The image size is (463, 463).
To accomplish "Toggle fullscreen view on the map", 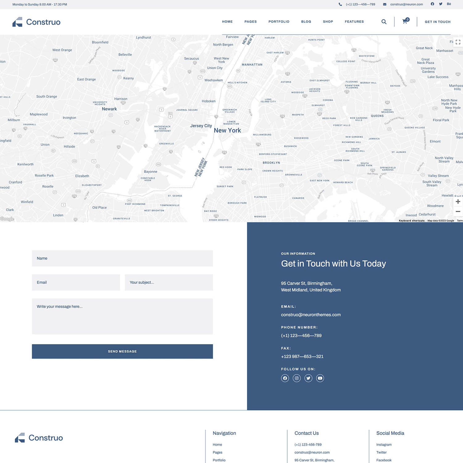I will [x=458, y=42].
